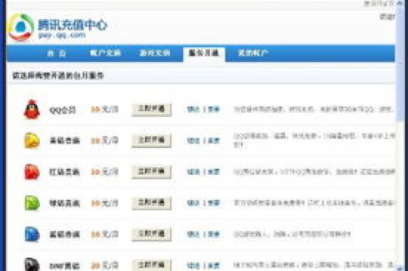Viewport: 408px width, 271px height.
Task: Click the 红钻贵族 description text
Action: [314, 172]
